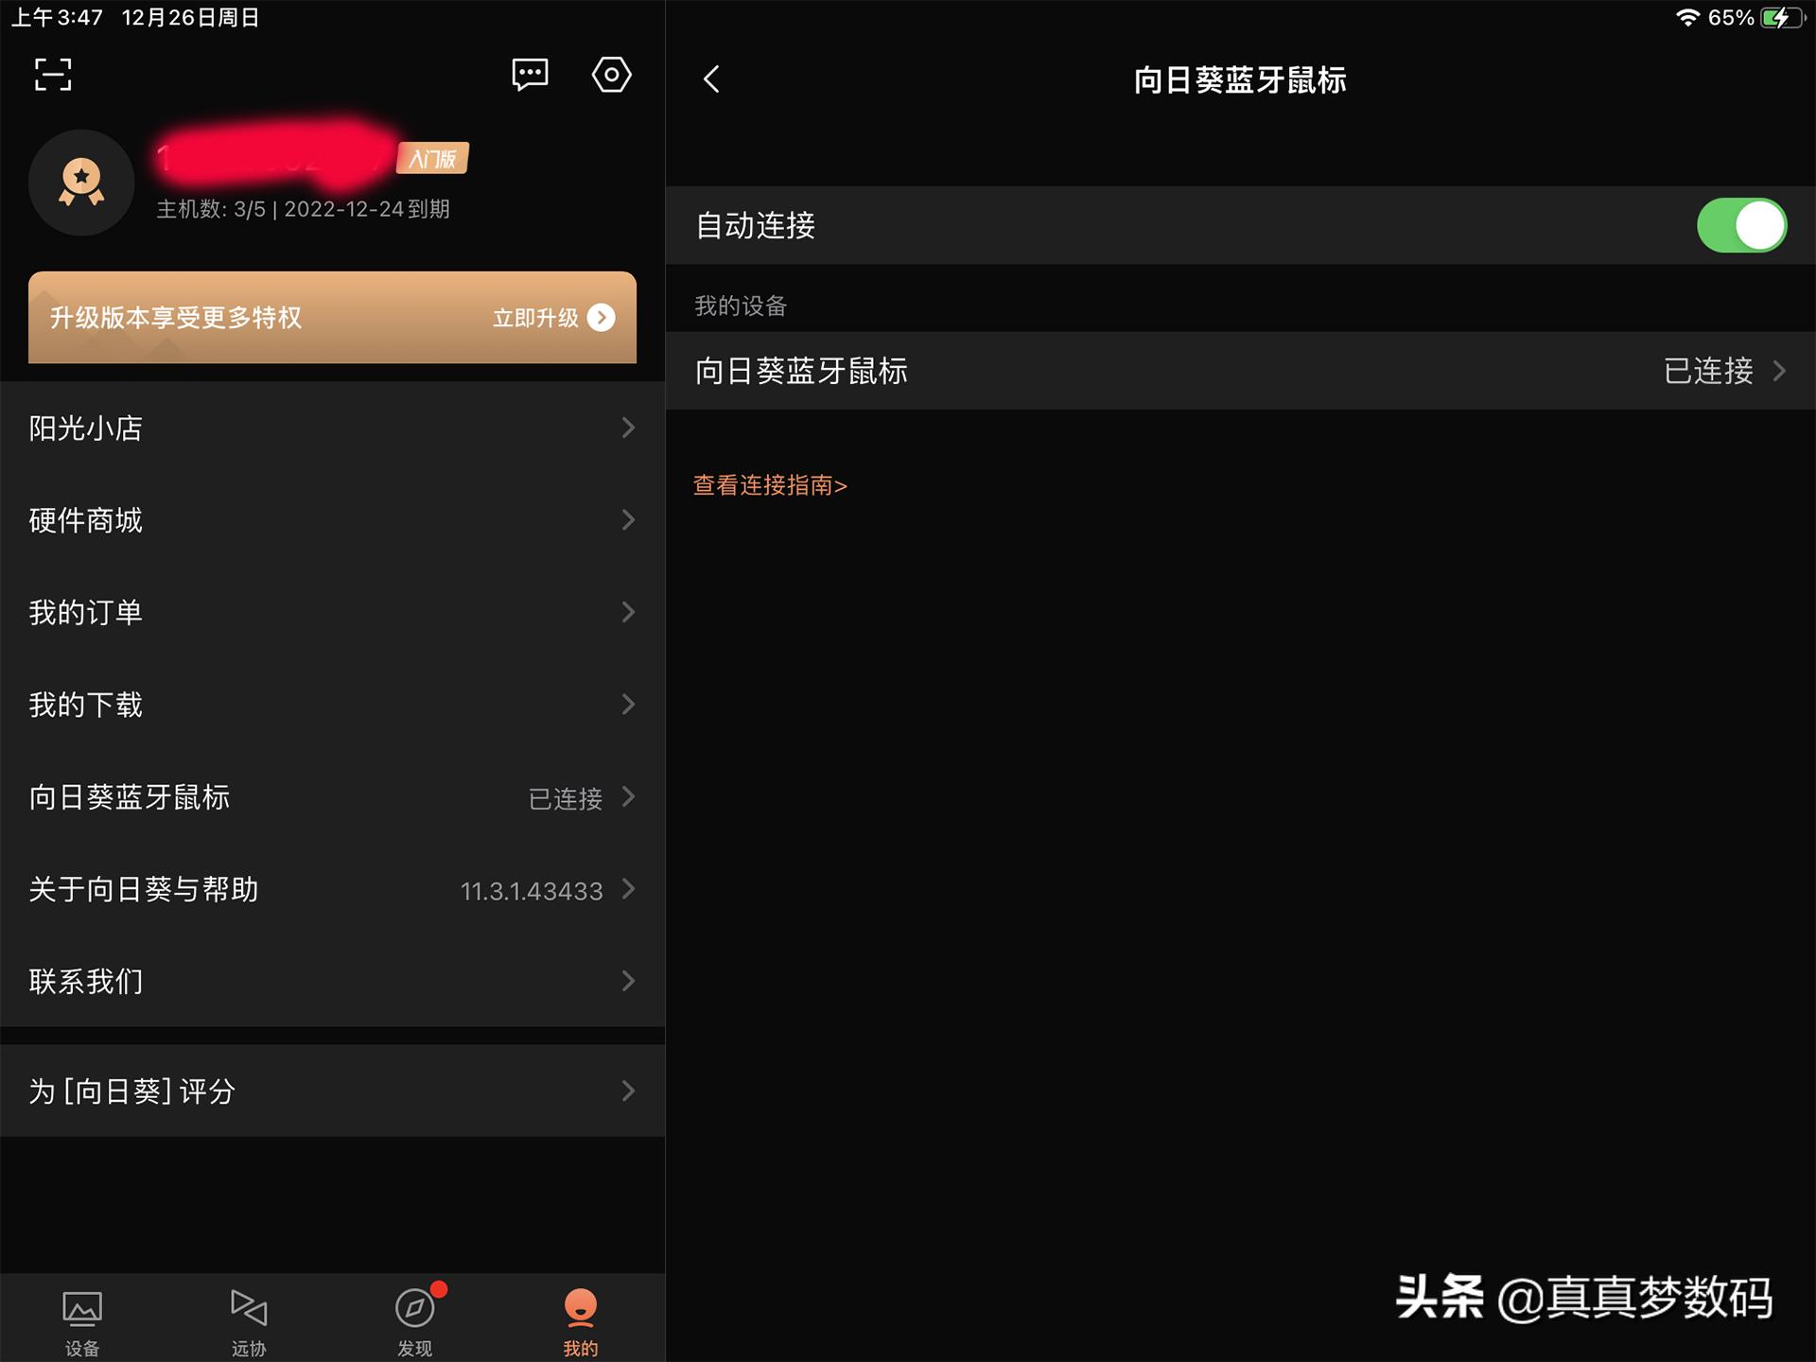The image size is (1816, 1362).
Task: Open the messages icon at top
Action: click(x=529, y=75)
